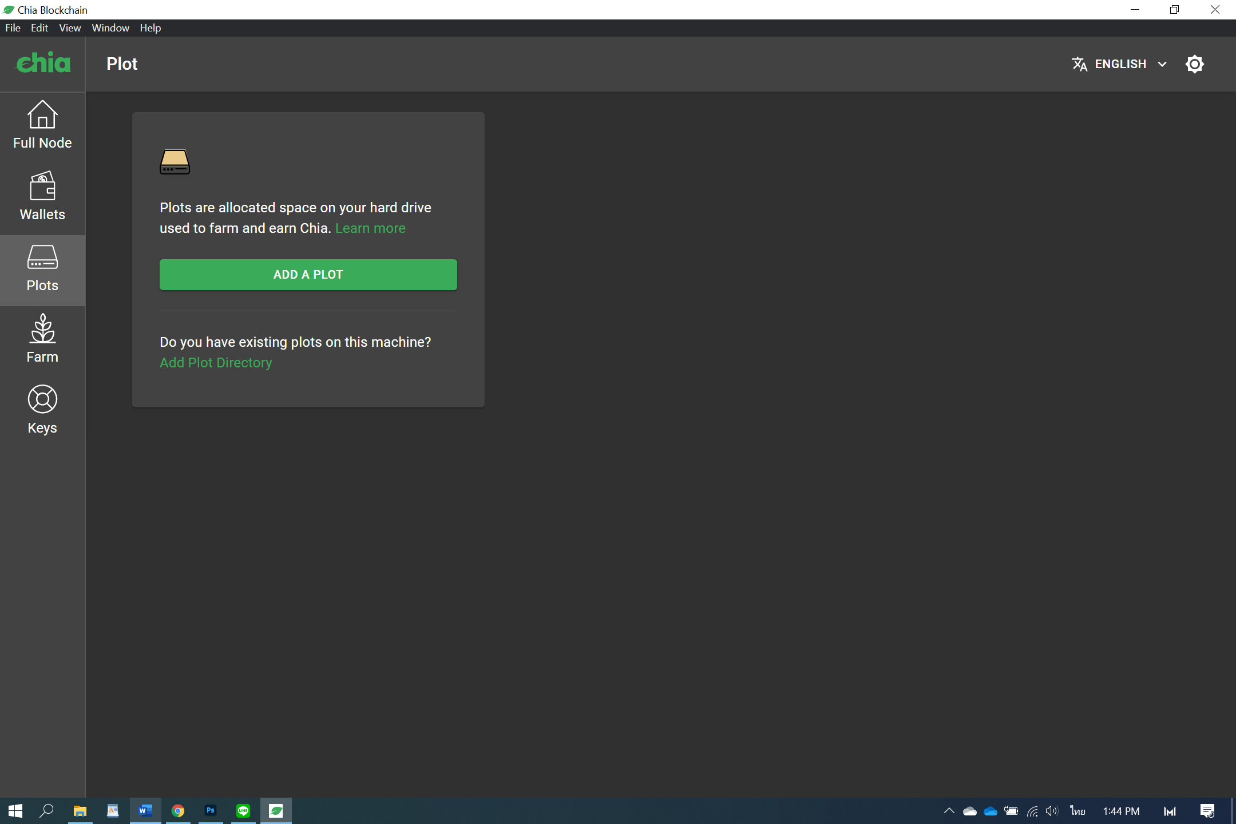Viewport: 1236px width, 824px height.
Task: Click the Plot page heading
Action: [x=122, y=64]
